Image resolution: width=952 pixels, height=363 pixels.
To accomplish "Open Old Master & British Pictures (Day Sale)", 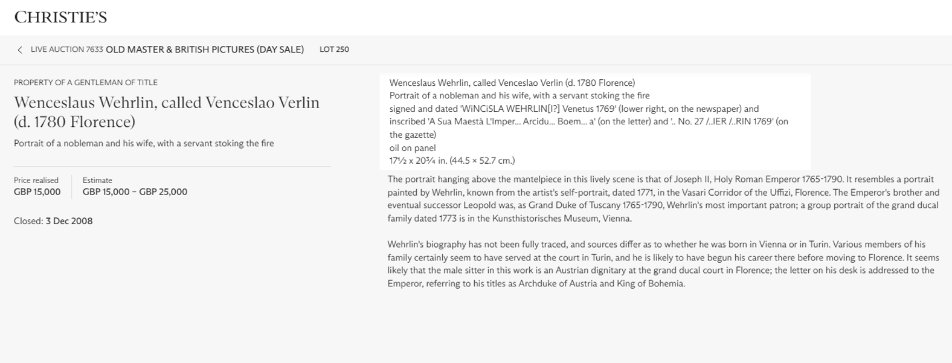I will pyautogui.click(x=204, y=50).
